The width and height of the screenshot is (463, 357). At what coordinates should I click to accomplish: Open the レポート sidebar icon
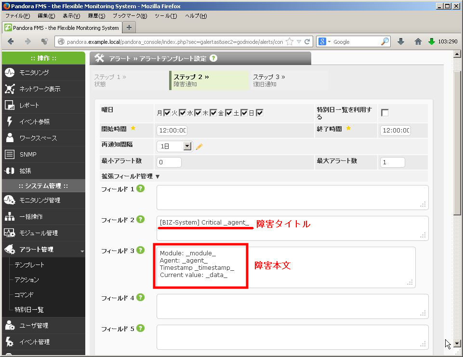click(10, 105)
